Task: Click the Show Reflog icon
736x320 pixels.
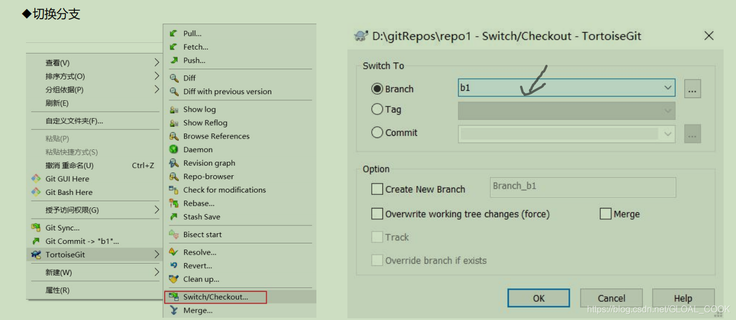Action: pos(174,123)
